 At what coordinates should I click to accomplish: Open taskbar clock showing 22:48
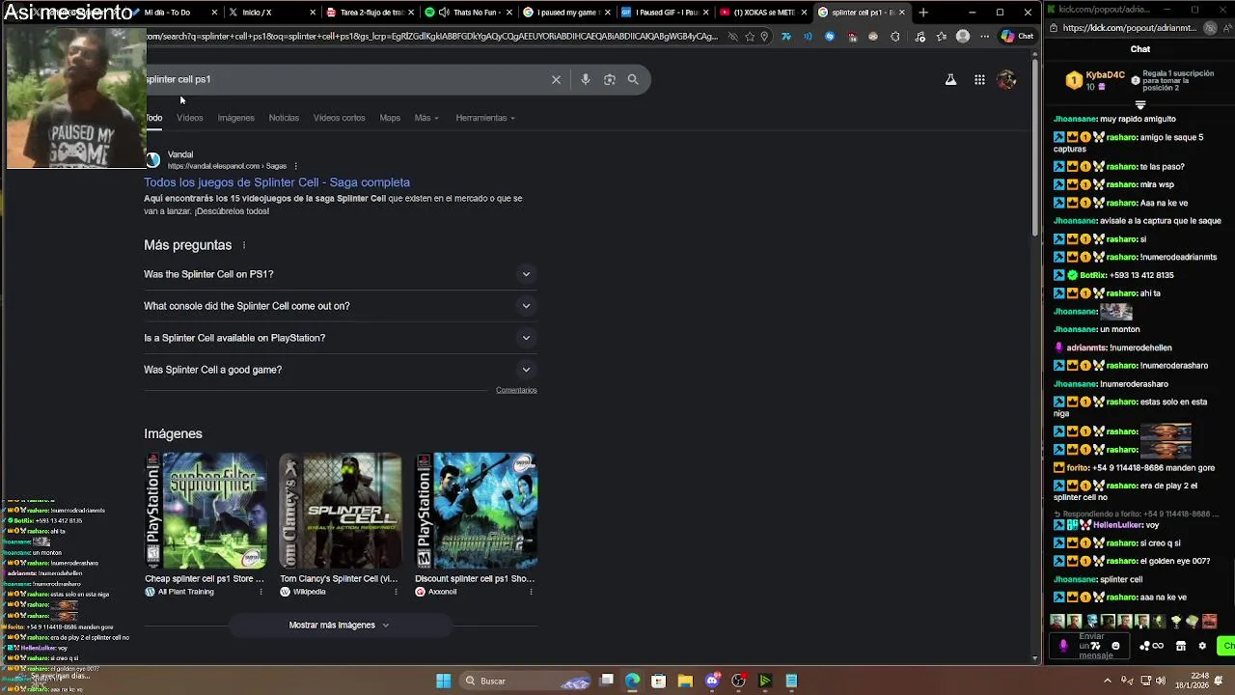click(1193, 681)
